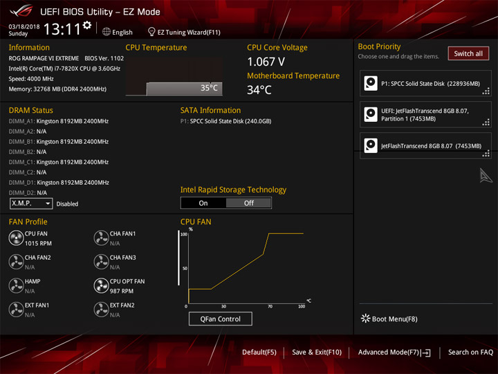Click the globe language icon

point(107,32)
